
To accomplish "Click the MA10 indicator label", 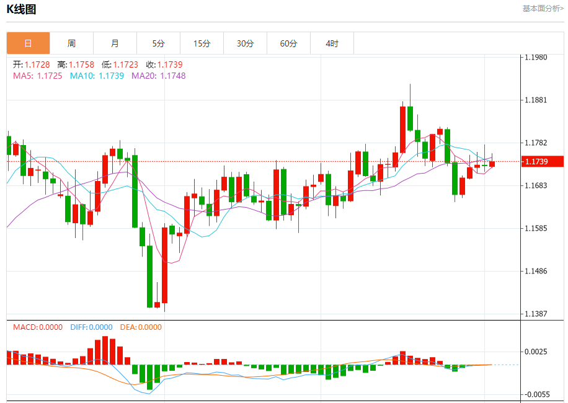I will coord(97,76).
